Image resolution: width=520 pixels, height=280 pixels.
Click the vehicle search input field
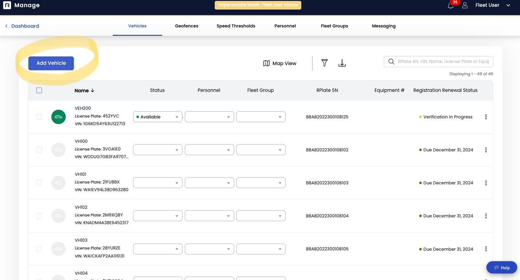point(442,62)
